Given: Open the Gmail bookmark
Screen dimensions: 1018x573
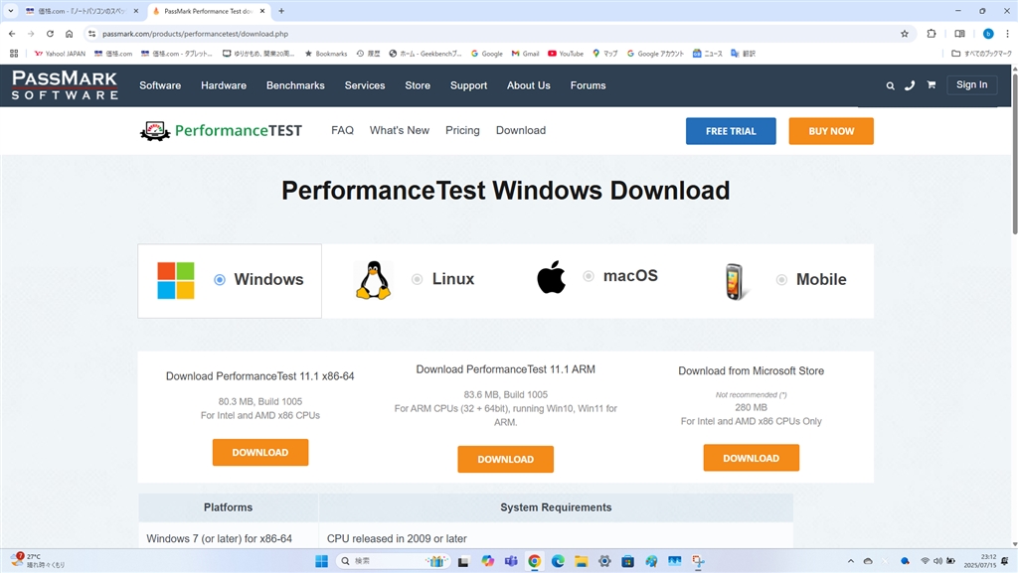Looking at the screenshot, I should (525, 54).
